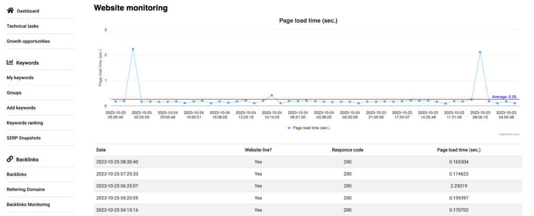This screenshot has height=216, width=534.
Task: Click the left 2.2 second spike point
Action: (x=133, y=49)
